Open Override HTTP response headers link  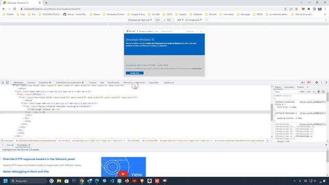pos(39,159)
